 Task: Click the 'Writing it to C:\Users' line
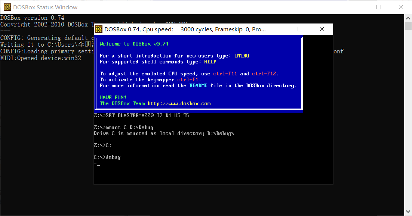[47, 44]
